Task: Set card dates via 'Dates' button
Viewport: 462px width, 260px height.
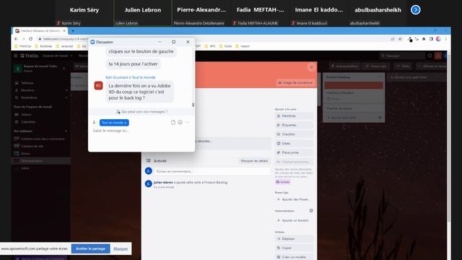Action: click(x=294, y=144)
